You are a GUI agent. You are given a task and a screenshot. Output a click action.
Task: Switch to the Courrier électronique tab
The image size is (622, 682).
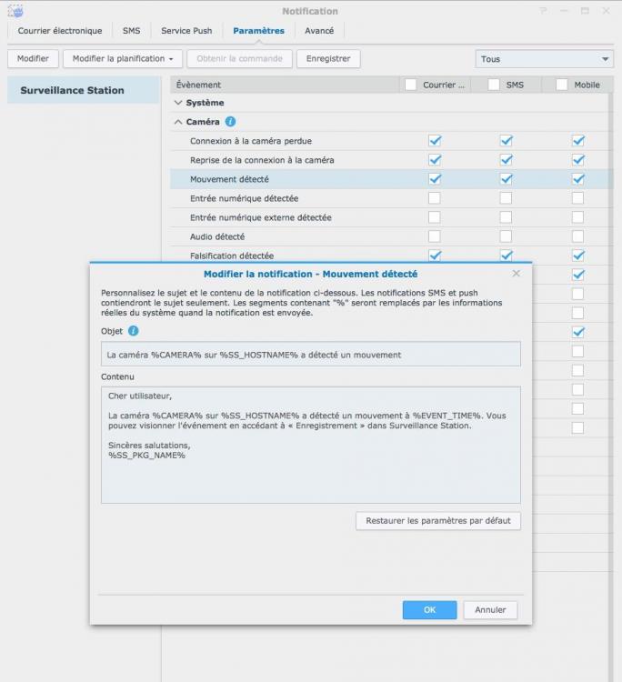click(60, 31)
